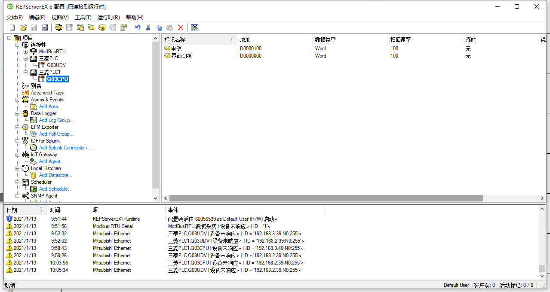This screenshot has height=292, width=550.
Task: Click the ModBusRTU channel icon
Action: click(34, 52)
